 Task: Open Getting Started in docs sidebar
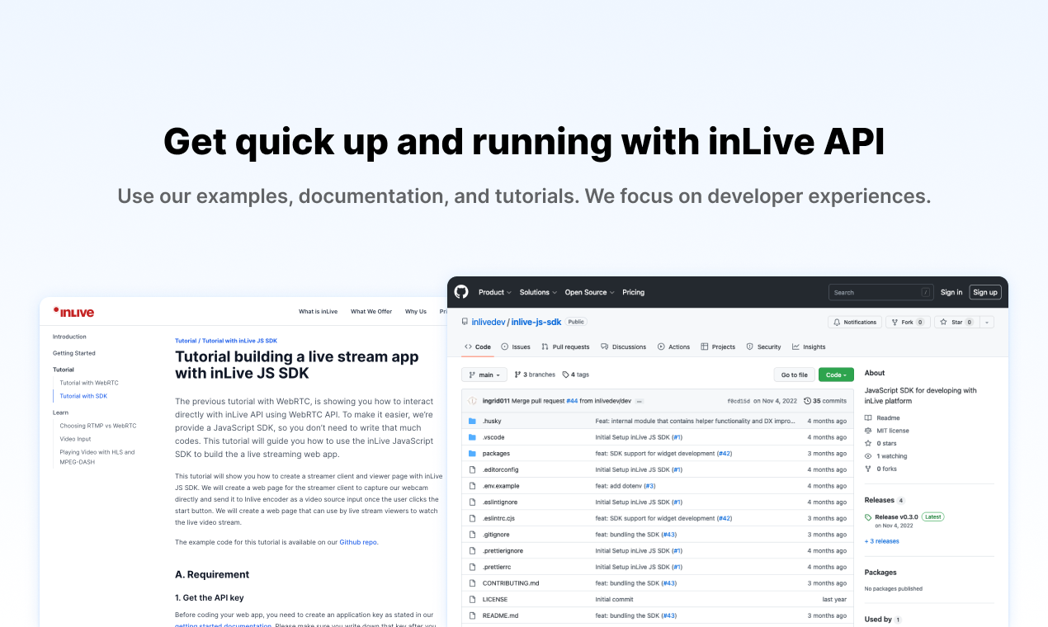pyautogui.click(x=74, y=353)
